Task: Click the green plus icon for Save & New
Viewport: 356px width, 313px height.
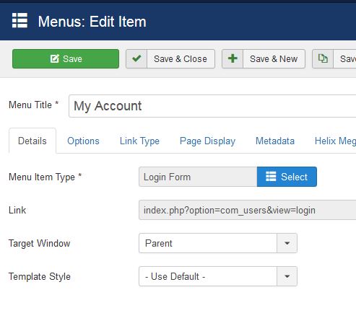Action: tap(233, 59)
